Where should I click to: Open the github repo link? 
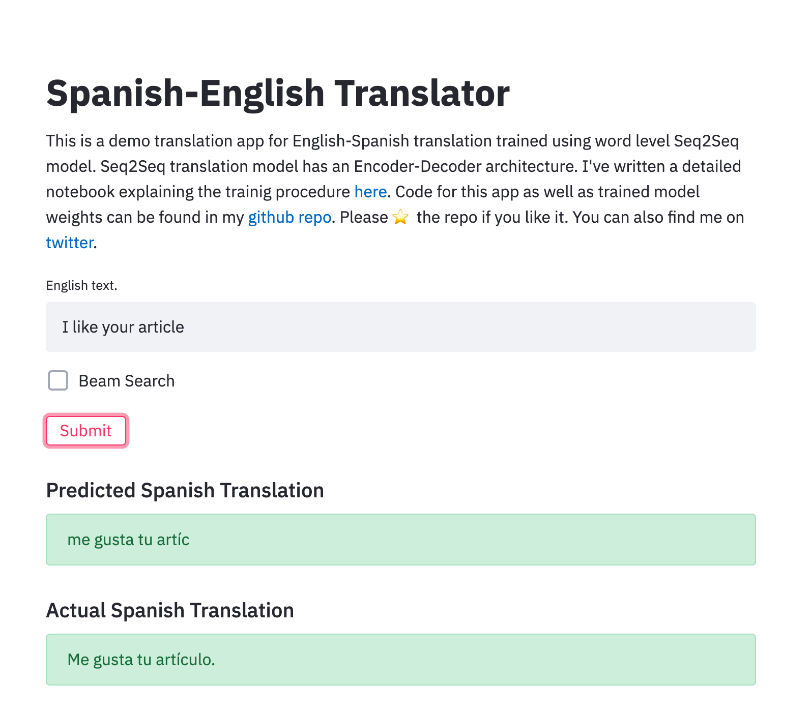coord(289,217)
